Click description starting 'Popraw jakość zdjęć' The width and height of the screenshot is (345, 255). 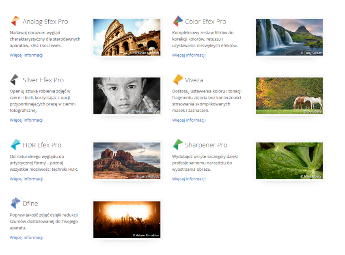point(44,221)
